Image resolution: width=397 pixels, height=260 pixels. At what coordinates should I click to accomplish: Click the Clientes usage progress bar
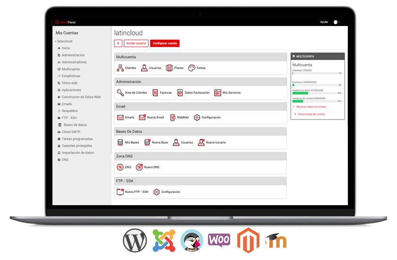(317, 73)
